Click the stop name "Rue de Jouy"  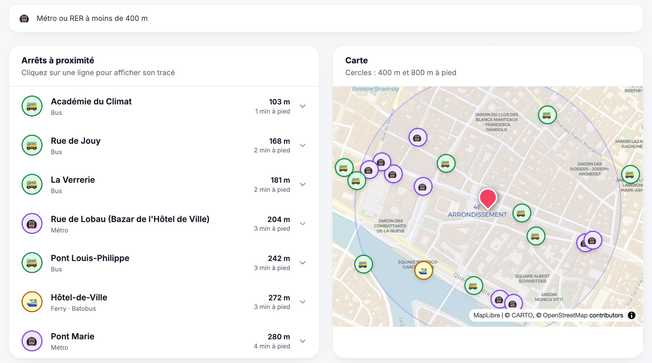pos(76,141)
